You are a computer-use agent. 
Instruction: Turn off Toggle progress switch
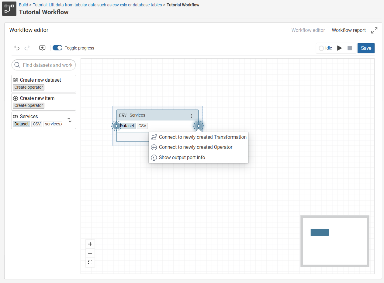57,48
